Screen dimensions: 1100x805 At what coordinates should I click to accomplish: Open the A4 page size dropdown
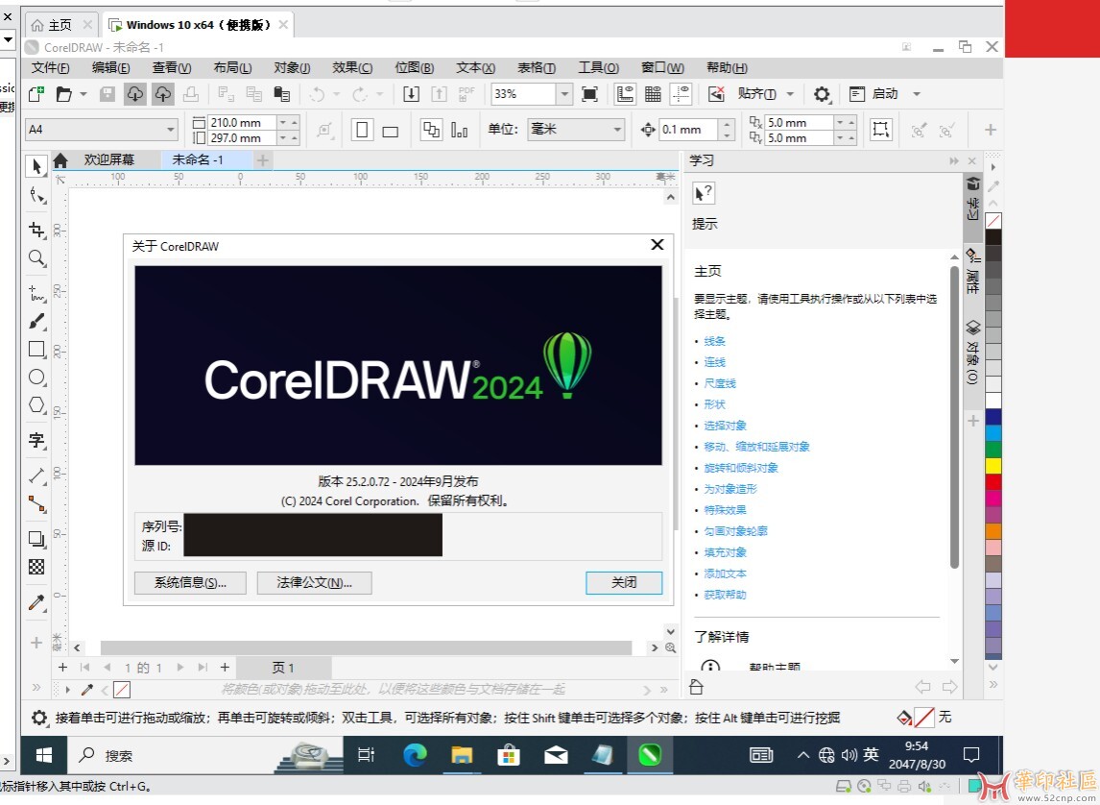[170, 129]
